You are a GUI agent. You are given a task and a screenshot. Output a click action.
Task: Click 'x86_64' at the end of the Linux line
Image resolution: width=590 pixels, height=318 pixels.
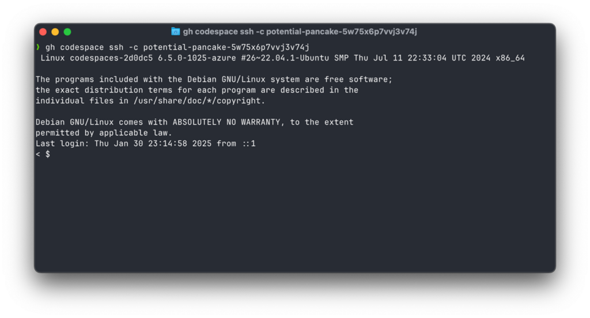tap(510, 58)
